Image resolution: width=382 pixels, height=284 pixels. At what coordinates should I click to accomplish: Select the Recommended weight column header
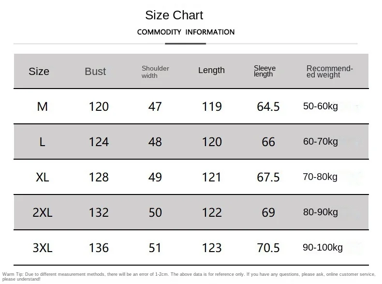tap(330, 72)
